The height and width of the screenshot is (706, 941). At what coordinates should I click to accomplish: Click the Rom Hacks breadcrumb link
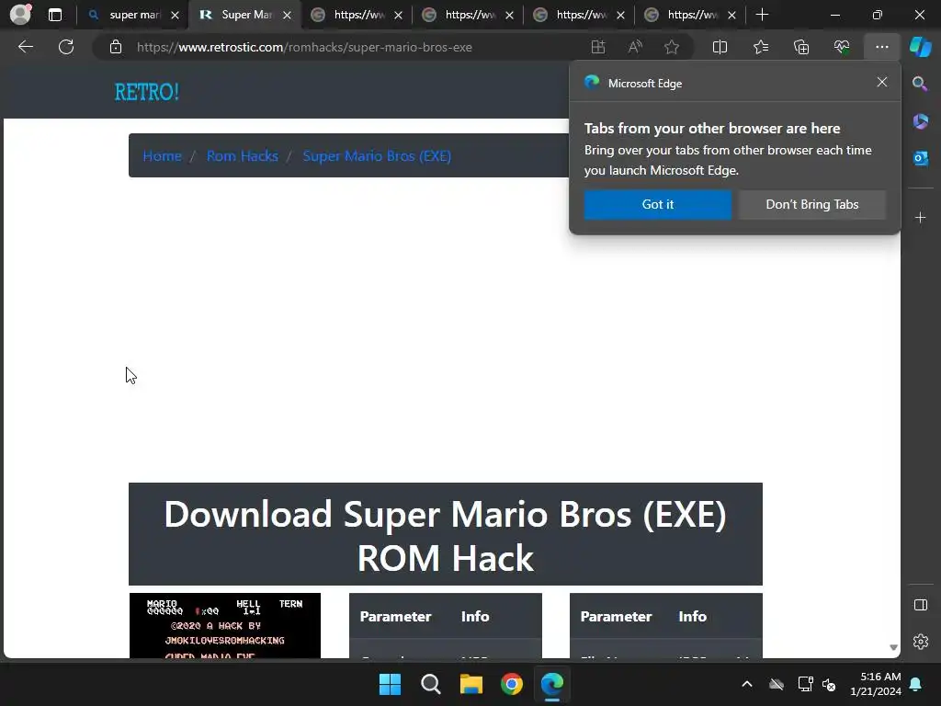coord(243,156)
